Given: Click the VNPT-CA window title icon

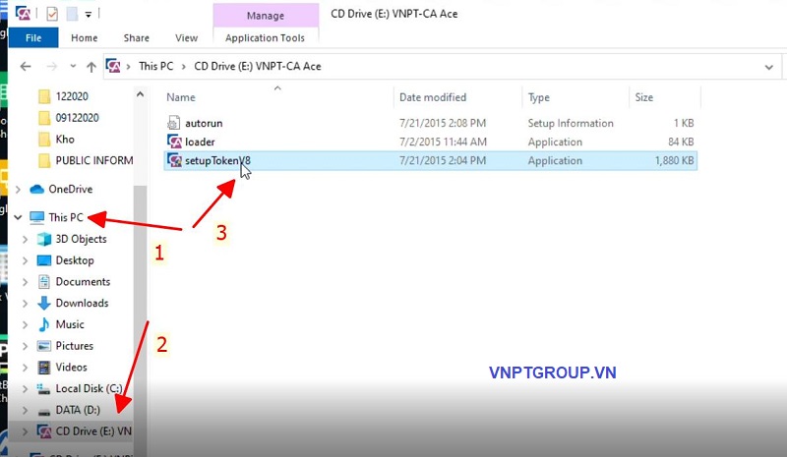Looking at the screenshot, I should pos(23,14).
